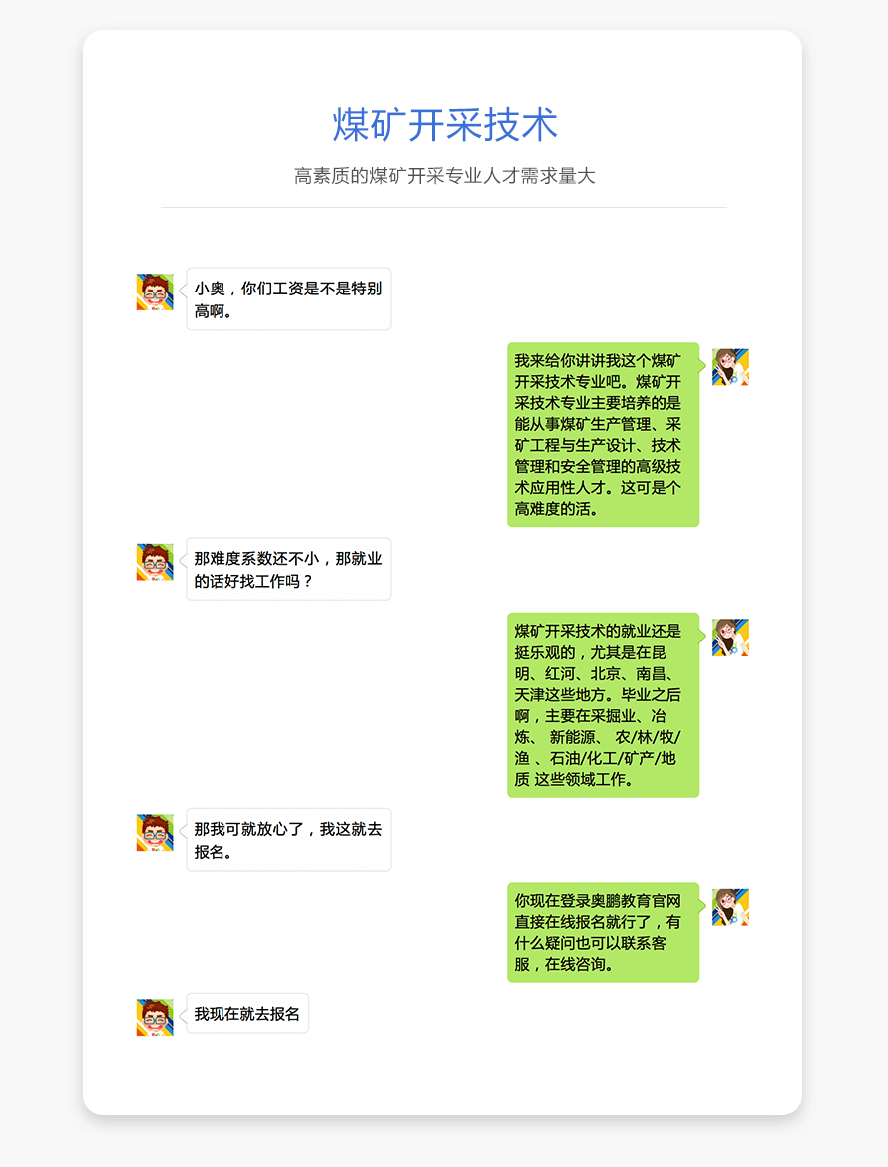Click the green bubble about 在线报名
This screenshot has width=888, height=1167.
pos(604,932)
